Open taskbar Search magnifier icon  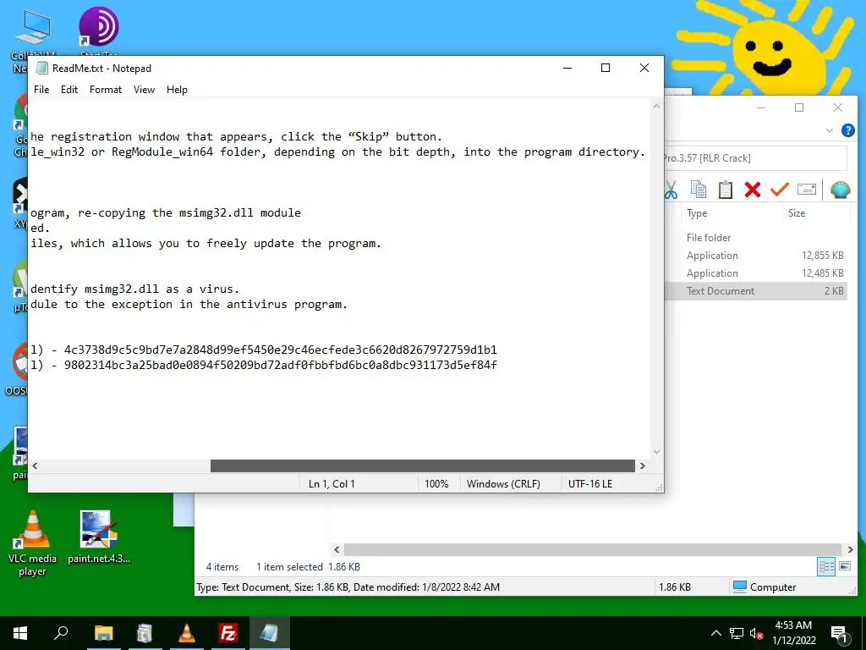pyautogui.click(x=61, y=633)
